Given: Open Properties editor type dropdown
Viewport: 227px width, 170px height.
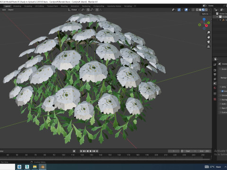Looking at the screenshot, I should pos(216,59).
